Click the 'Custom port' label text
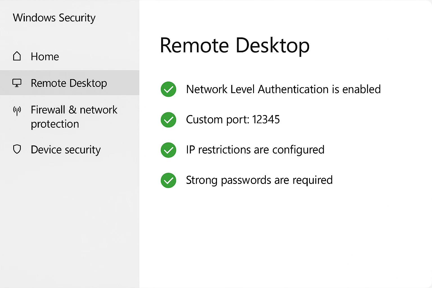Screen dimensions: 432x288 pos(218,120)
